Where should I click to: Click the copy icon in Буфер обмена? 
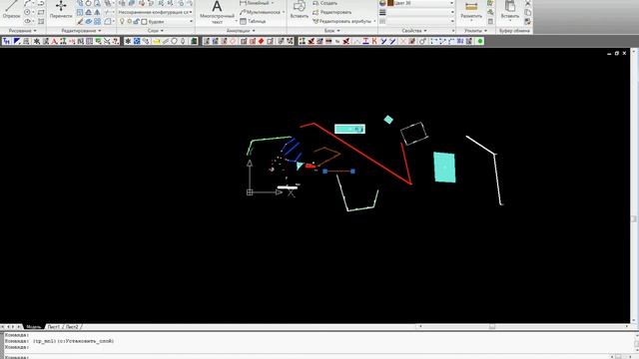coord(528,12)
